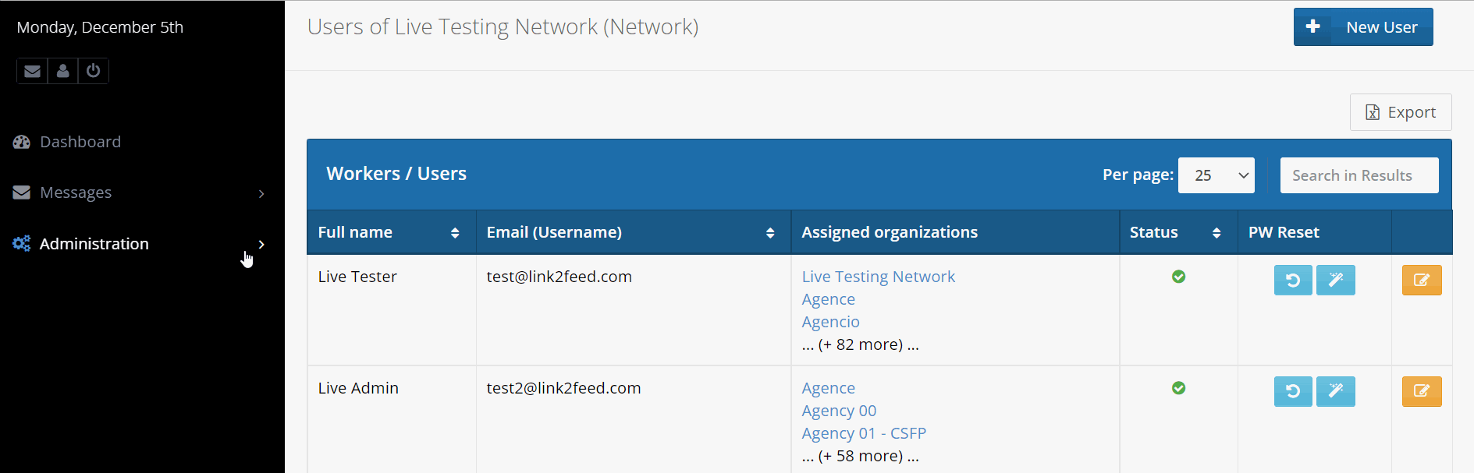Click the Search in Results field
The height and width of the screenshot is (473, 1474).
[x=1359, y=175]
